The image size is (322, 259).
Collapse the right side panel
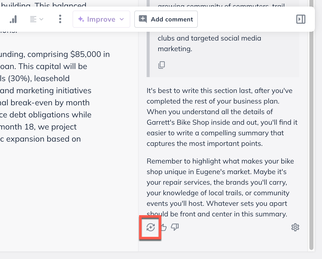click(x=301, y=19)
